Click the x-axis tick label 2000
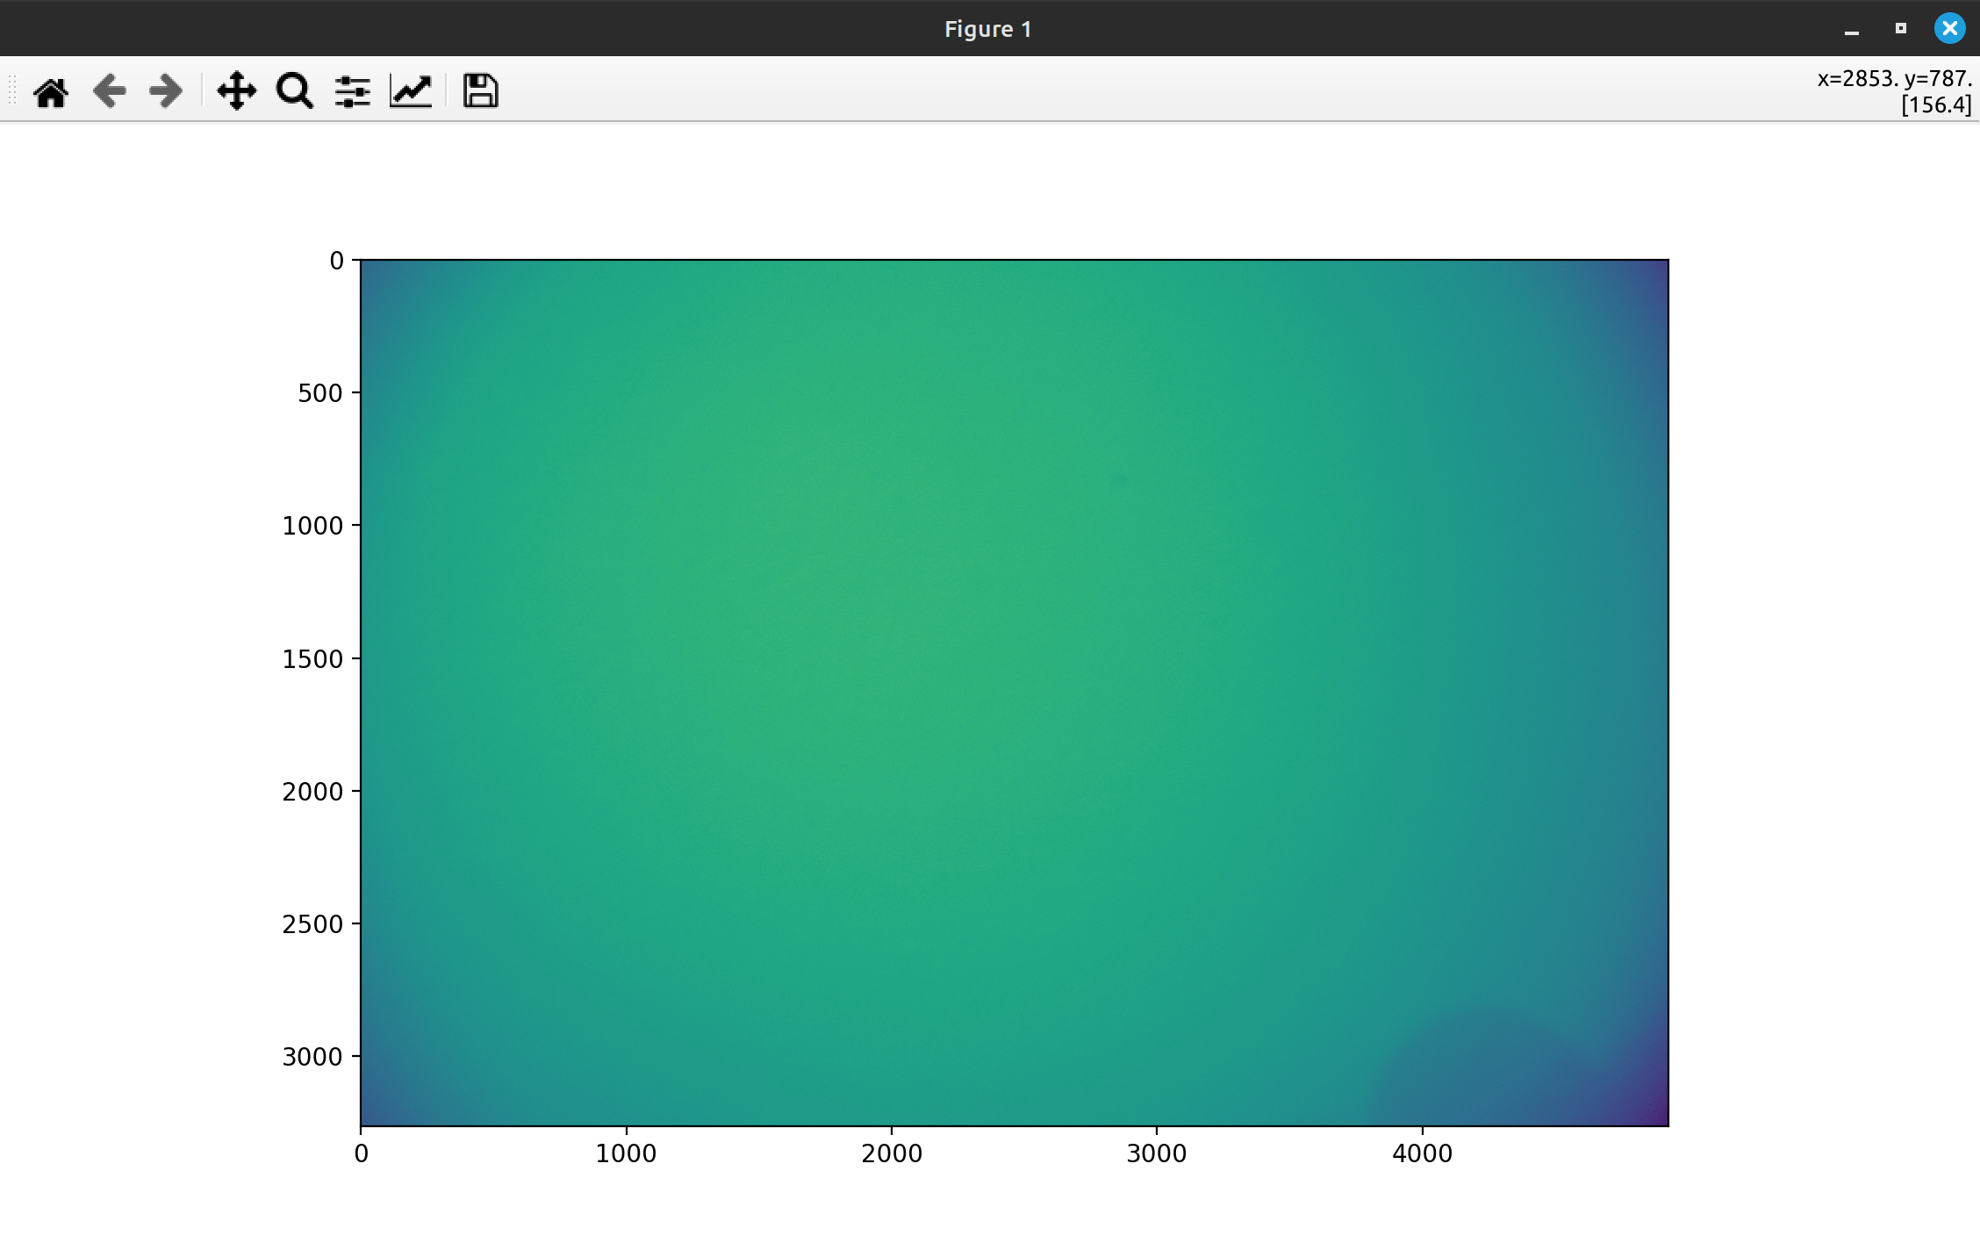The width and height of the screenshot is (1980, 1250). coord(892,1153)
